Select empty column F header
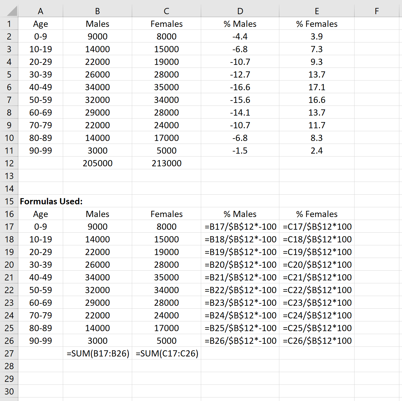The width and height of the screenshot is (402, 401). [x=377, y=11]
